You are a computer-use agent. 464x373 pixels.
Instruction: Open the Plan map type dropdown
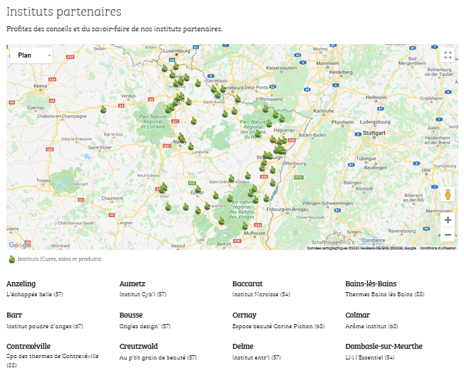click(31, 55)
